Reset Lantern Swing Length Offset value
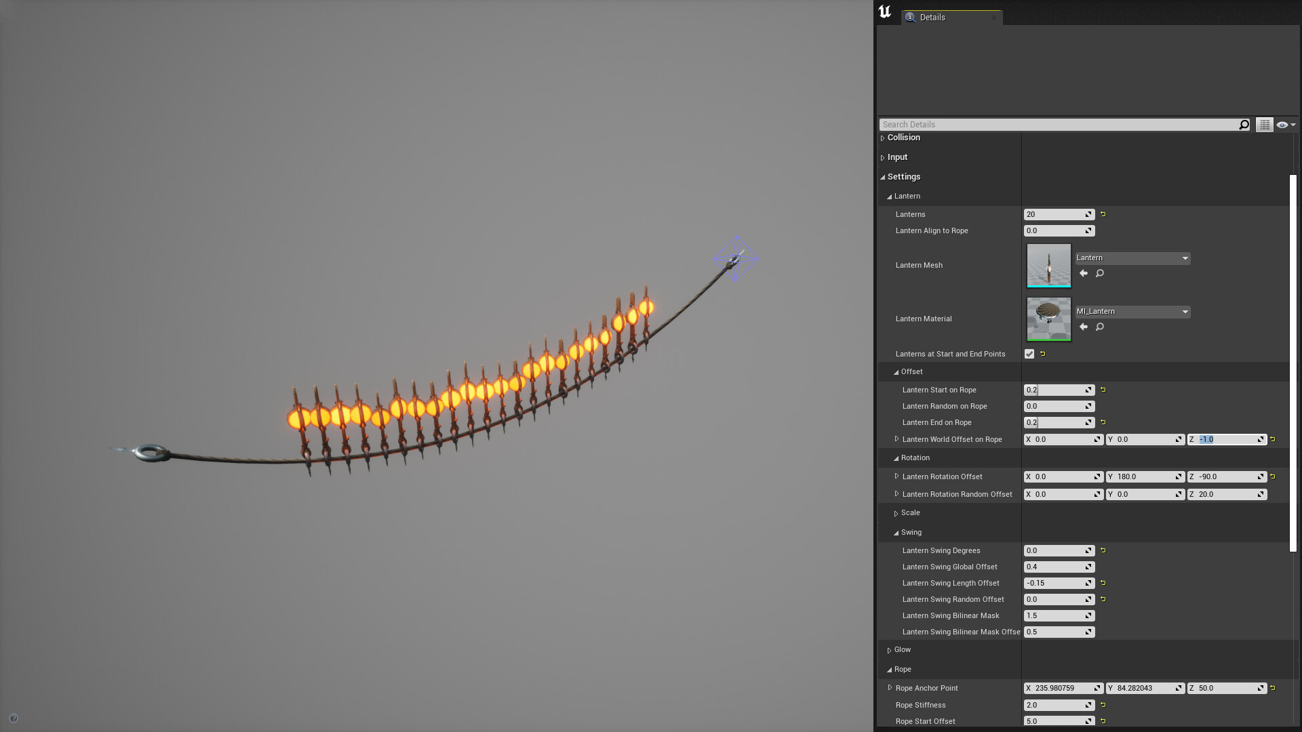 (x=1103, y=583)
